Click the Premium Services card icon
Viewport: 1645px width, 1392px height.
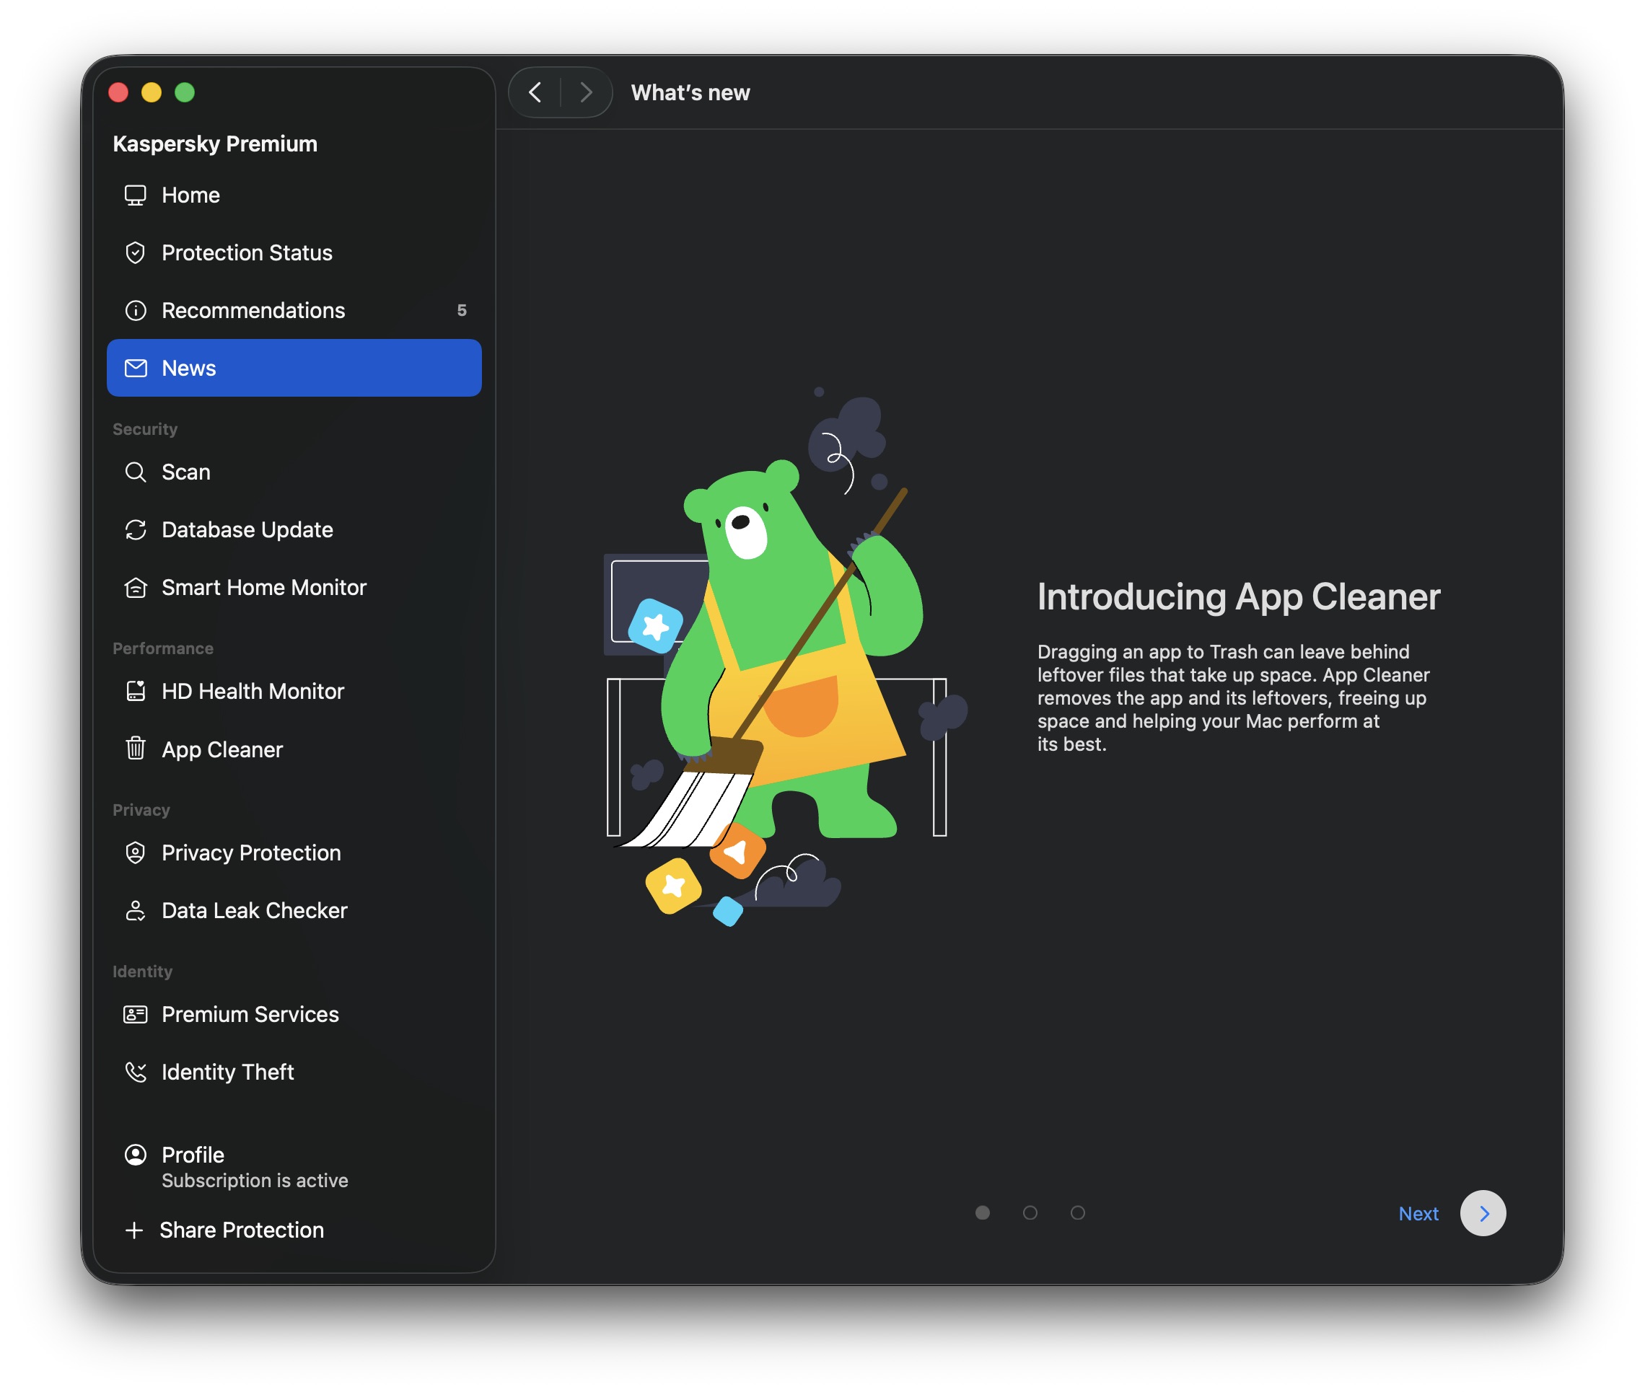click(136, 1014)
